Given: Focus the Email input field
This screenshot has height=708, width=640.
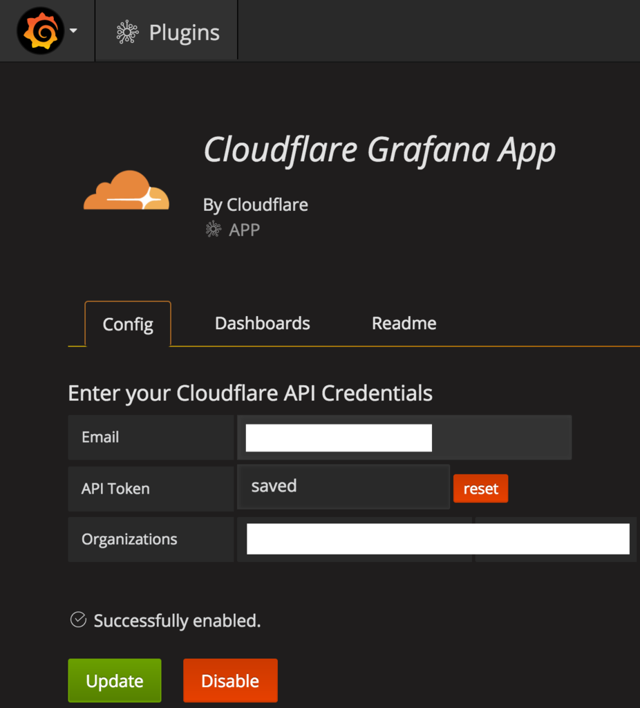Looking at the screenshot, I should pos(404,438).
